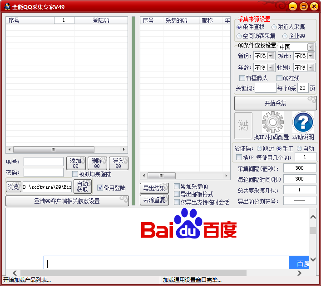Image resolution: width=321 pixels, height=286 pixels.
Task: Enable 导出邮箱格式 checkbox
Action: [177, 194]
